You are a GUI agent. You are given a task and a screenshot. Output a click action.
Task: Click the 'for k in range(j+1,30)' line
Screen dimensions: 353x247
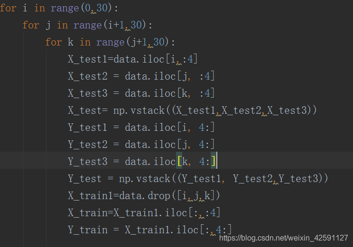[110, 42]
